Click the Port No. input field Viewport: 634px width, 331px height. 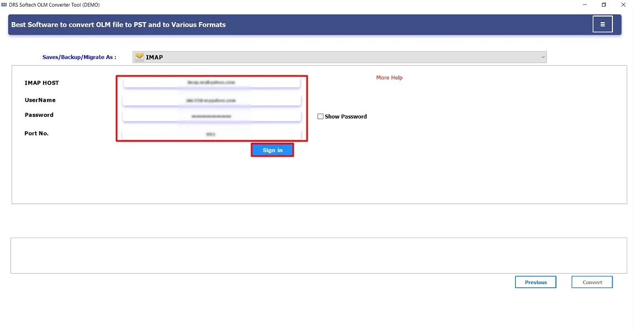[212, 133]
